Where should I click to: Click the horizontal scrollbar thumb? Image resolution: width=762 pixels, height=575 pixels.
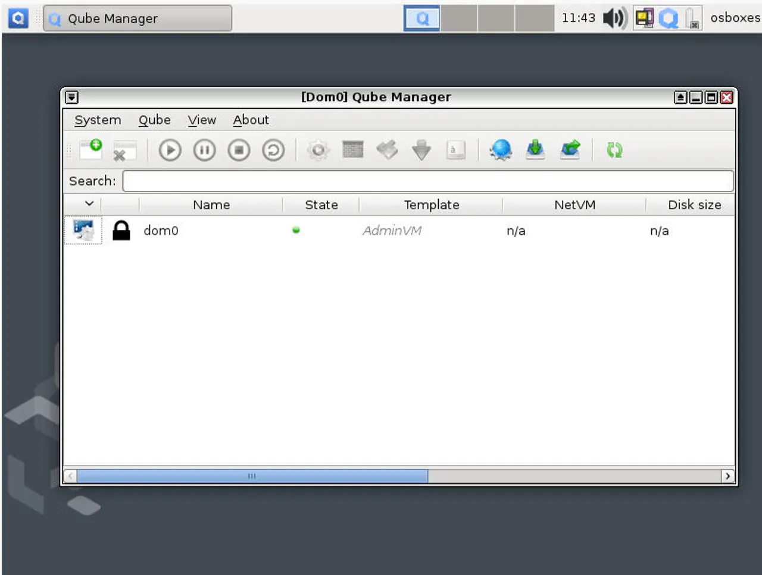point(252,476)
